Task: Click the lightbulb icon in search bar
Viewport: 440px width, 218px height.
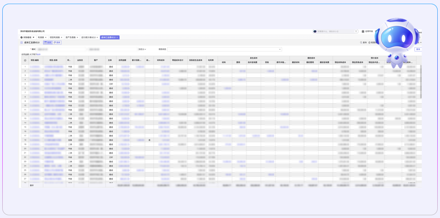Action: (356, 31)
